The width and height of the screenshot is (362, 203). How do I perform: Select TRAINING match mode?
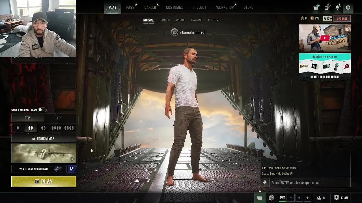click(x=197, y=20)
